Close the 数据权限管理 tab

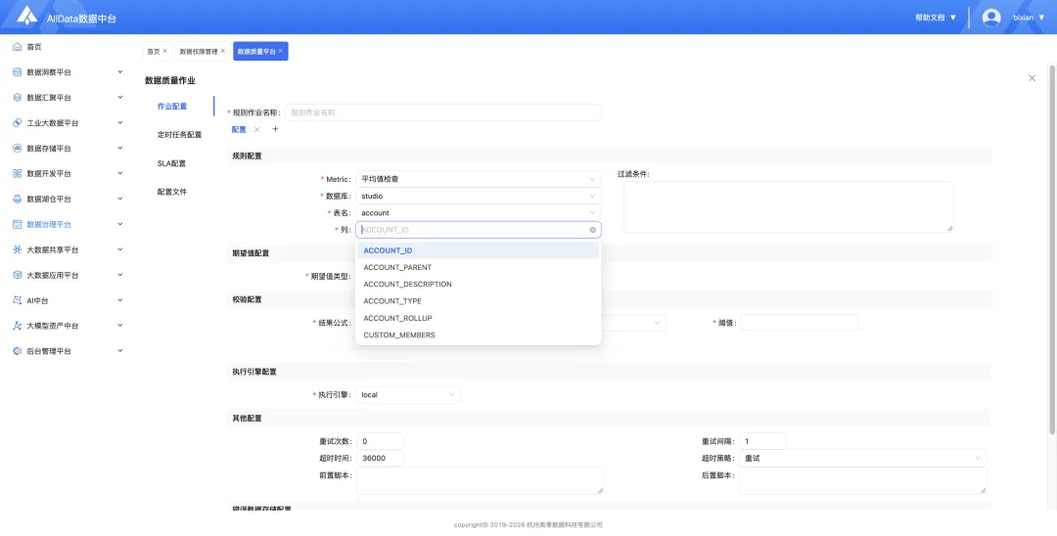pos(222,51)
